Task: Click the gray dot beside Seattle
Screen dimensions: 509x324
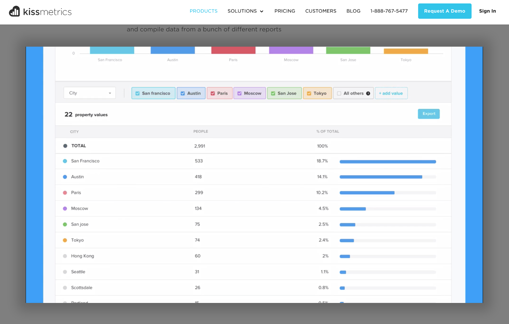Action: click(x=65, y=272)
